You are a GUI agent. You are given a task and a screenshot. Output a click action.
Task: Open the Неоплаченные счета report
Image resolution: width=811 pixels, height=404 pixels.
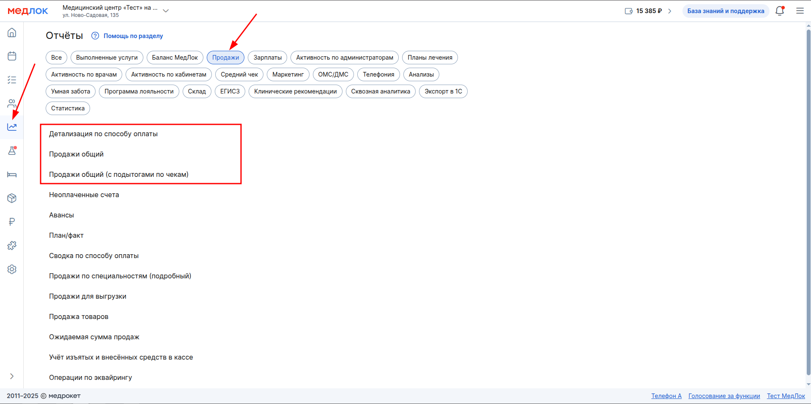(x=84, y=195)
